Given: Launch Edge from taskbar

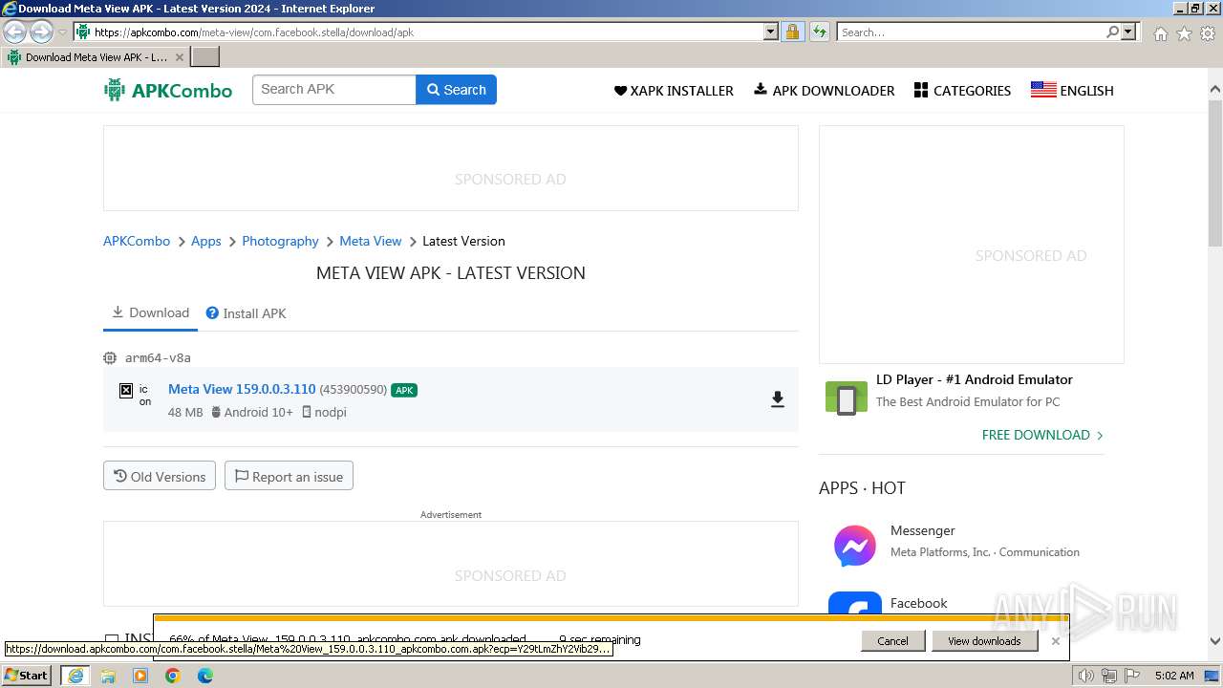Looking at the screenshot, I should coord(205,676).
